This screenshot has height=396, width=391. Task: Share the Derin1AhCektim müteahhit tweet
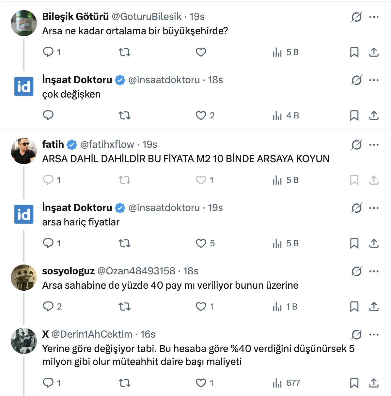374,383
